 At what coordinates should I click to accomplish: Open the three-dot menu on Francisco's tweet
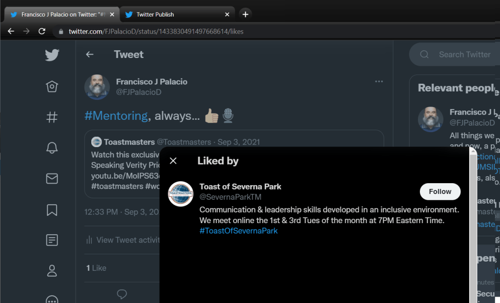click(x=379, y=81)
